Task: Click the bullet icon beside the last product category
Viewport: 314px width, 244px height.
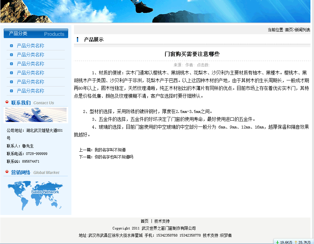Action: coord(11,91)
